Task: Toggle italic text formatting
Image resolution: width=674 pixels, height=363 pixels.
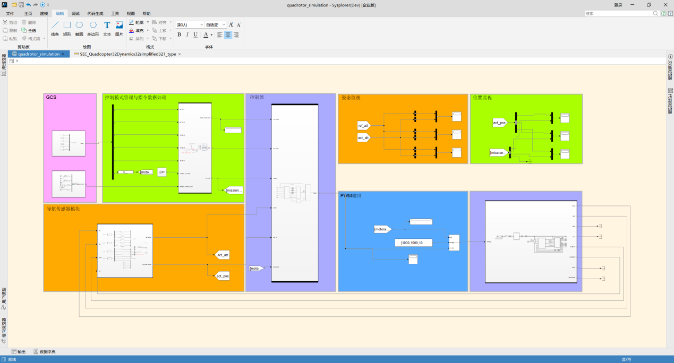Action: (x=187, y=35)
